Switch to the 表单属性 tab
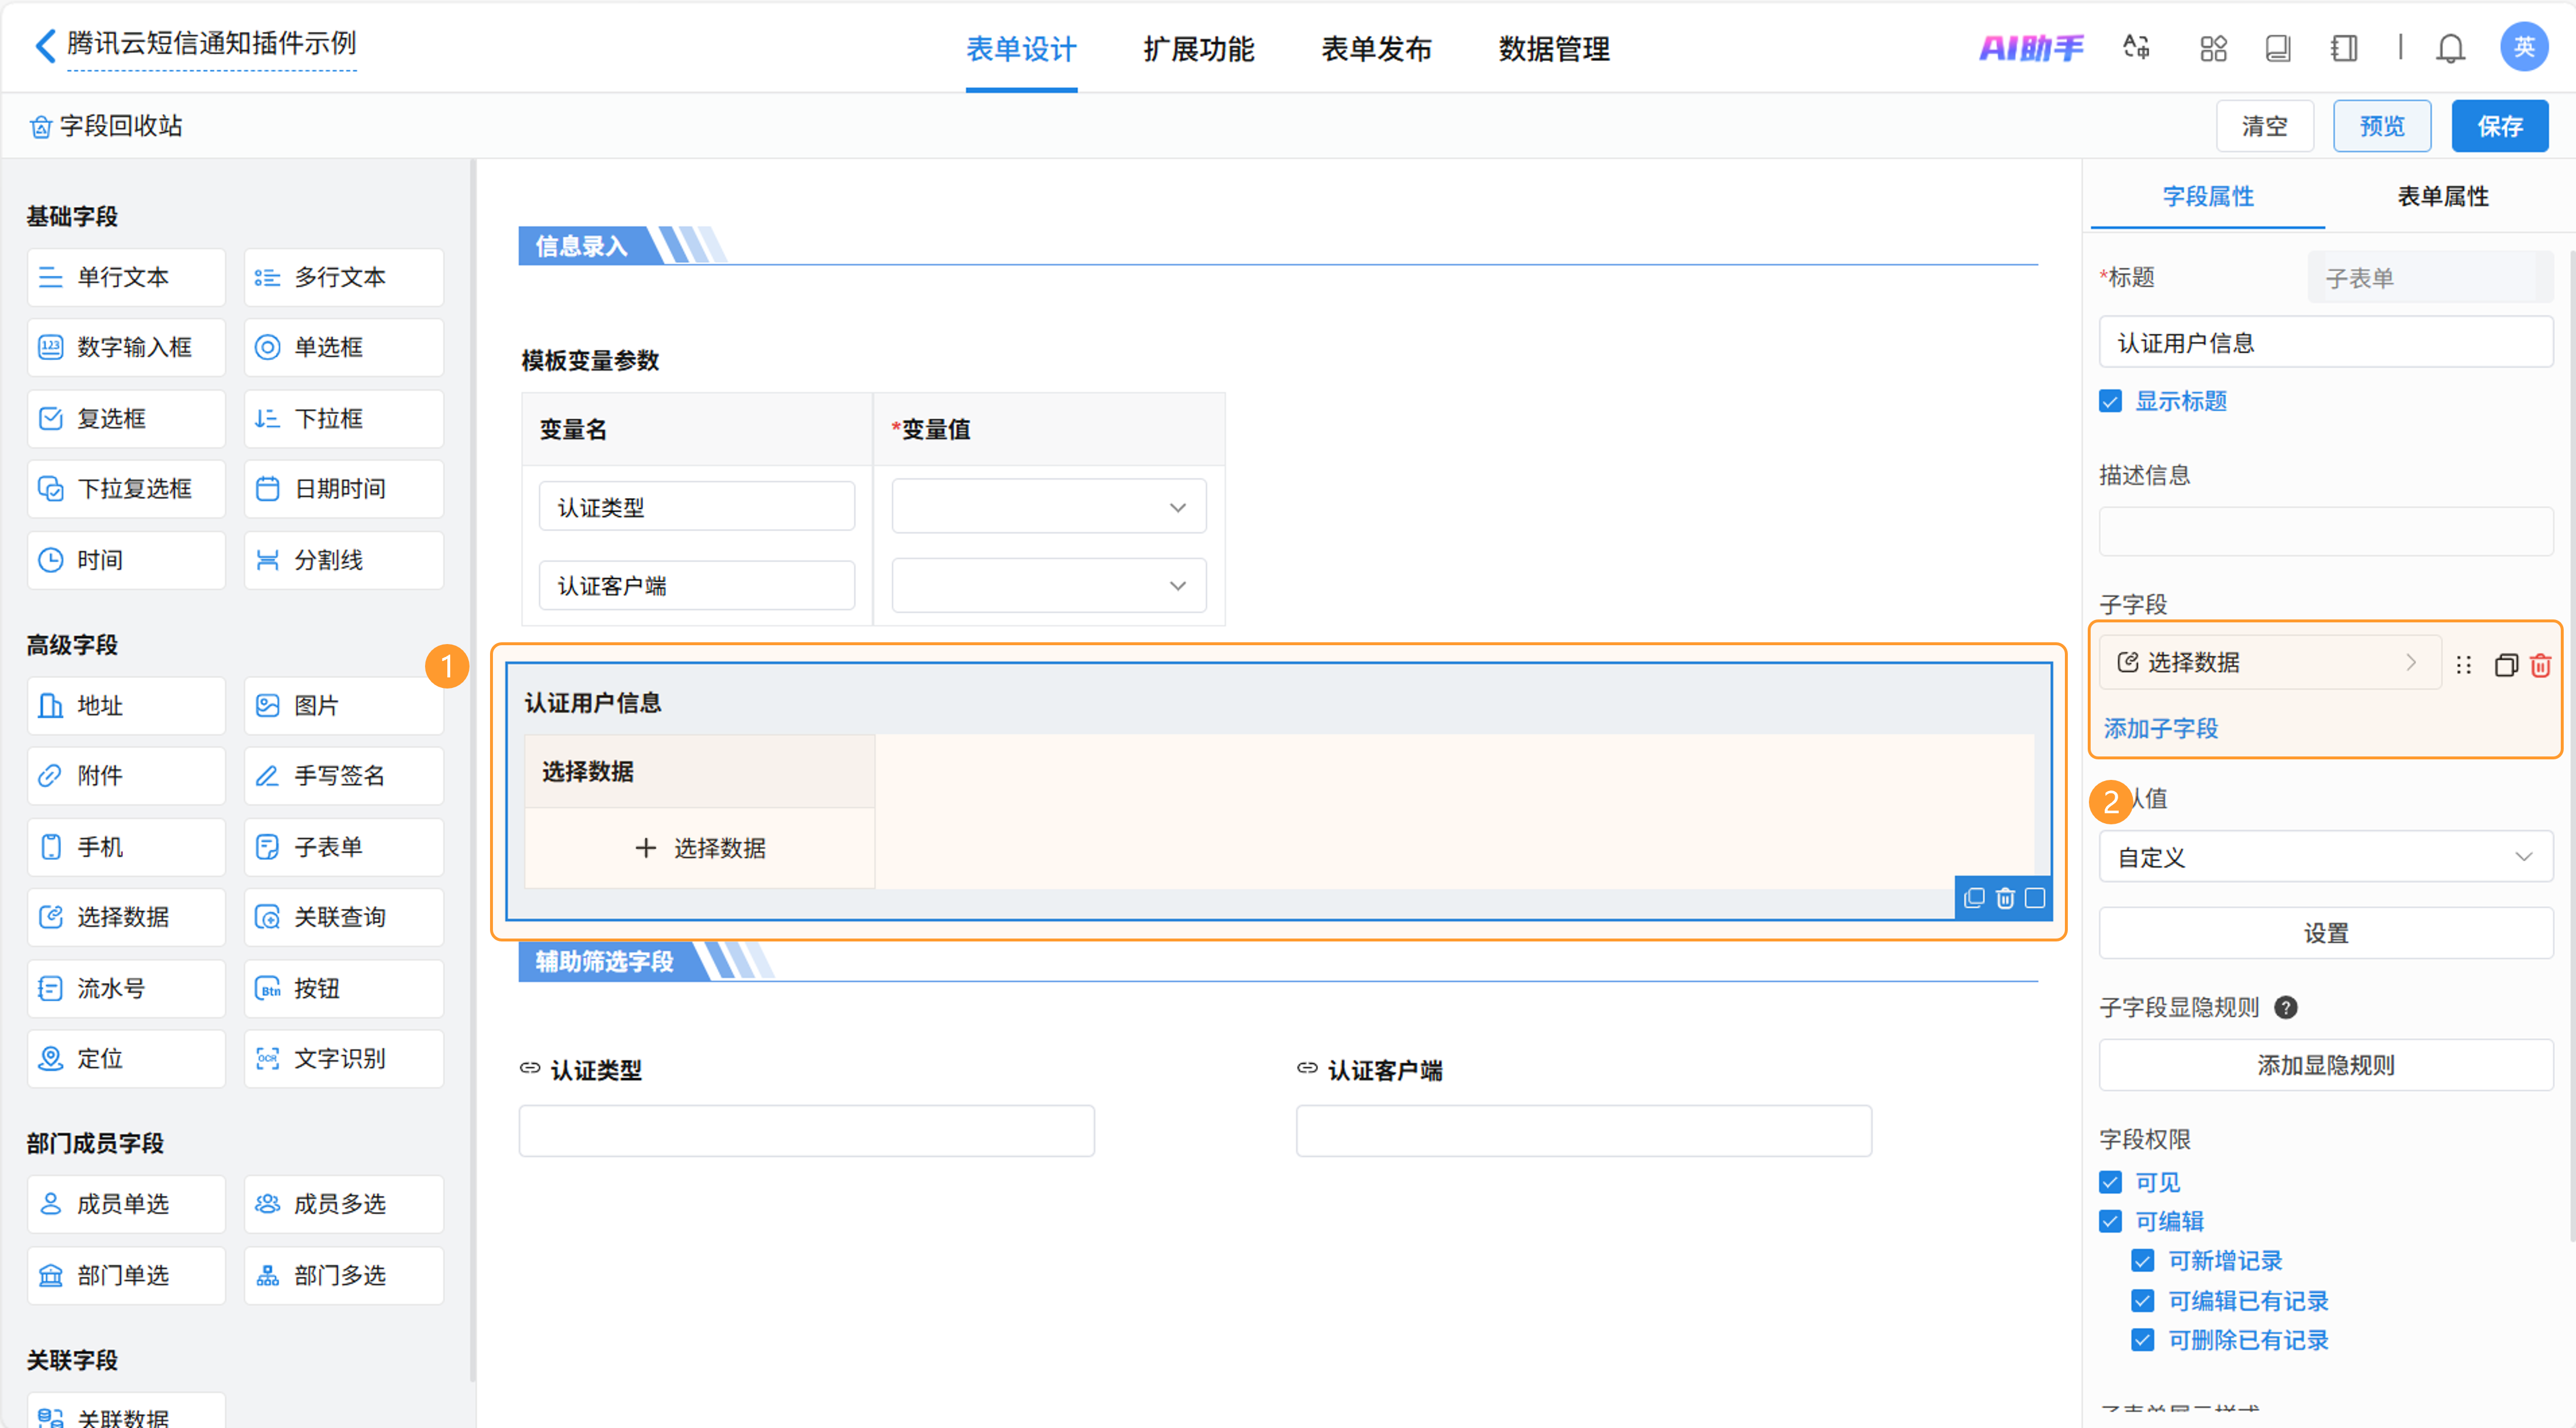2576x1428 pixels. point(2442,196)
